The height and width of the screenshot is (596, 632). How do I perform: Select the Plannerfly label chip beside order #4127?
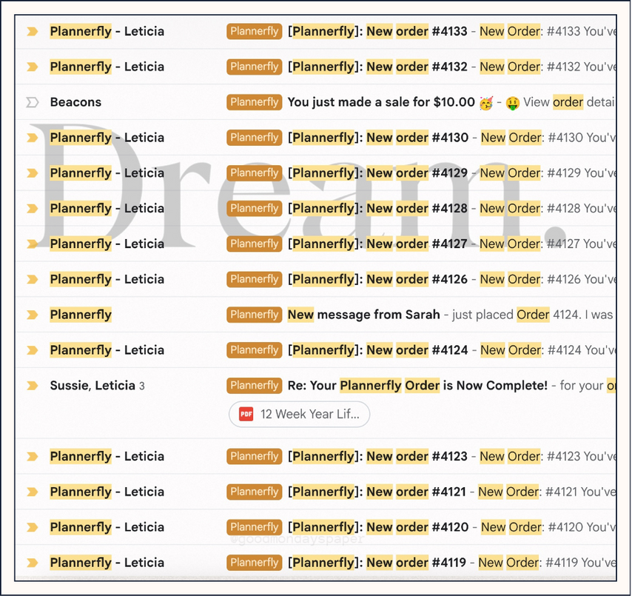click(x=255, y=244)
